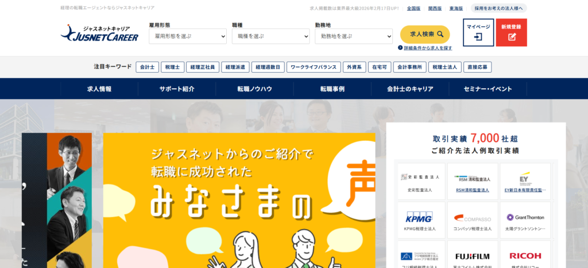Open the FUJIFILM logo tile
Screen dimensions: 588x268
click(472, 256)
